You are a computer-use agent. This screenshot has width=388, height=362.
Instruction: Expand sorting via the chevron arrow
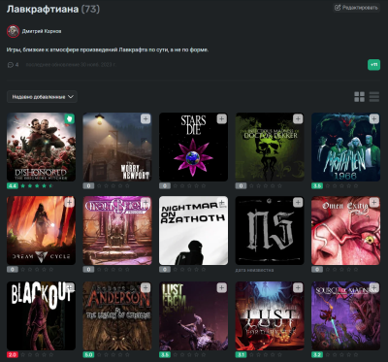click(x=71, y=97)
